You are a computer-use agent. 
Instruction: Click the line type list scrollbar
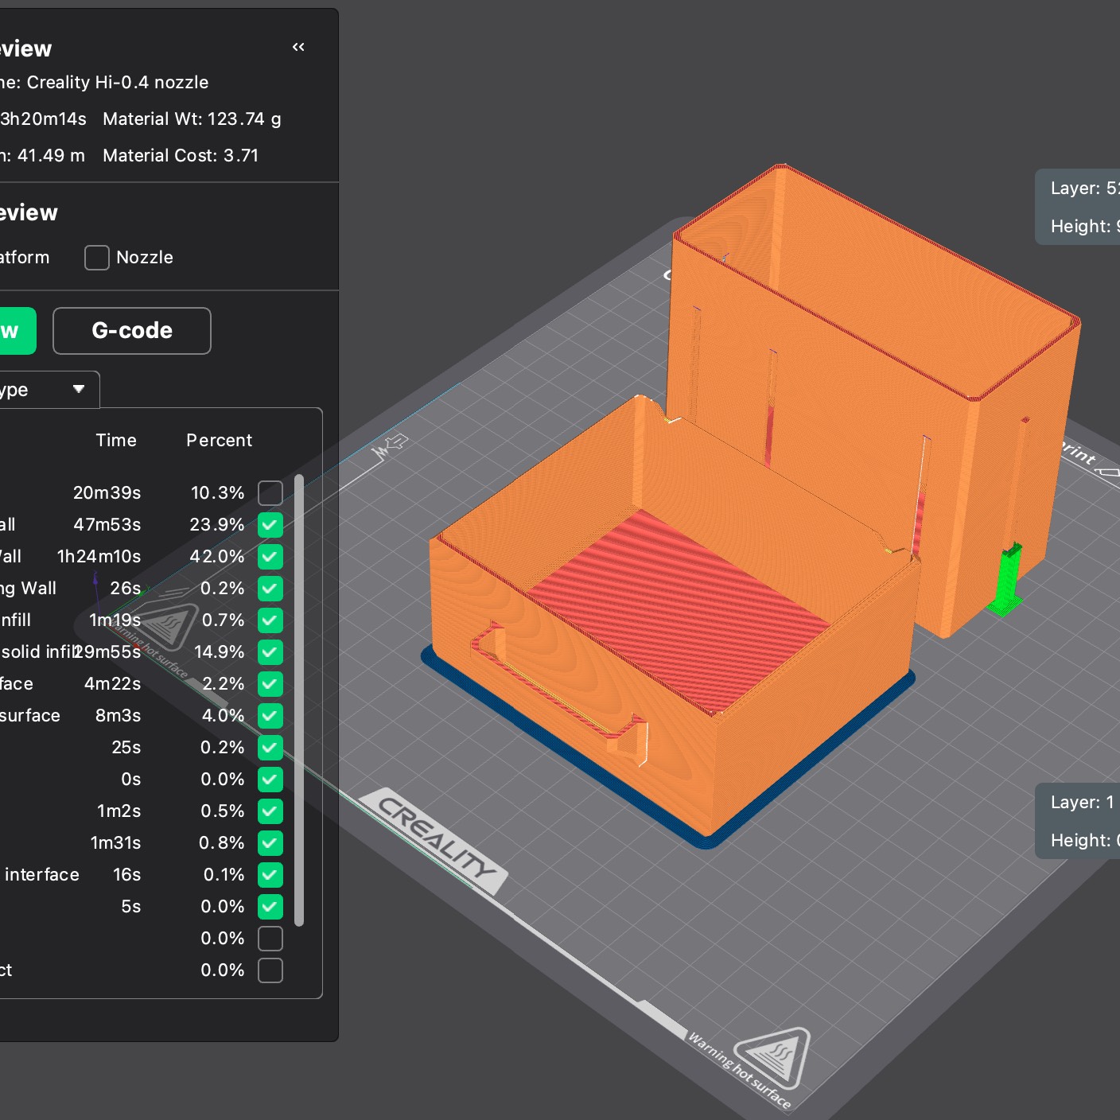pyautogui.click(x=299, y=700)
